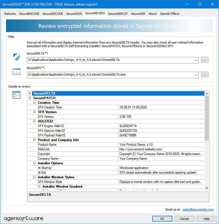Browse for SecureSFX file with ... button

(204, 74)
